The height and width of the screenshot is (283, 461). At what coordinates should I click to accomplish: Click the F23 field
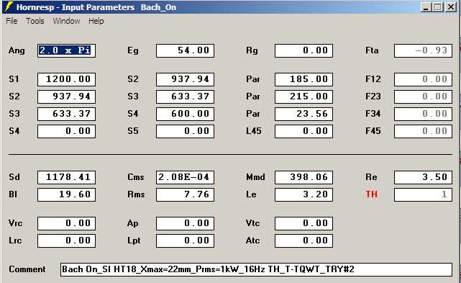[423, 96]
